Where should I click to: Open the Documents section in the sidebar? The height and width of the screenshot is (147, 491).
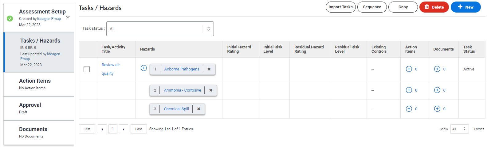(x=39, y=133)
